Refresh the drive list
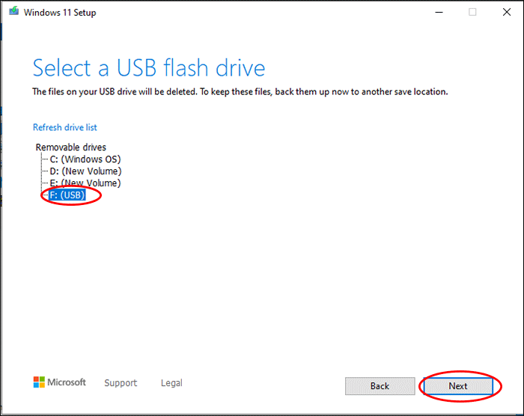Viewport: 524px width, 416px height. point(65,128)
